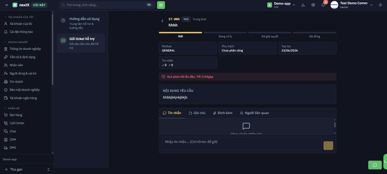
Task: Collapse sidebar with double-chevron icon at top
Action: click(7, 5)
